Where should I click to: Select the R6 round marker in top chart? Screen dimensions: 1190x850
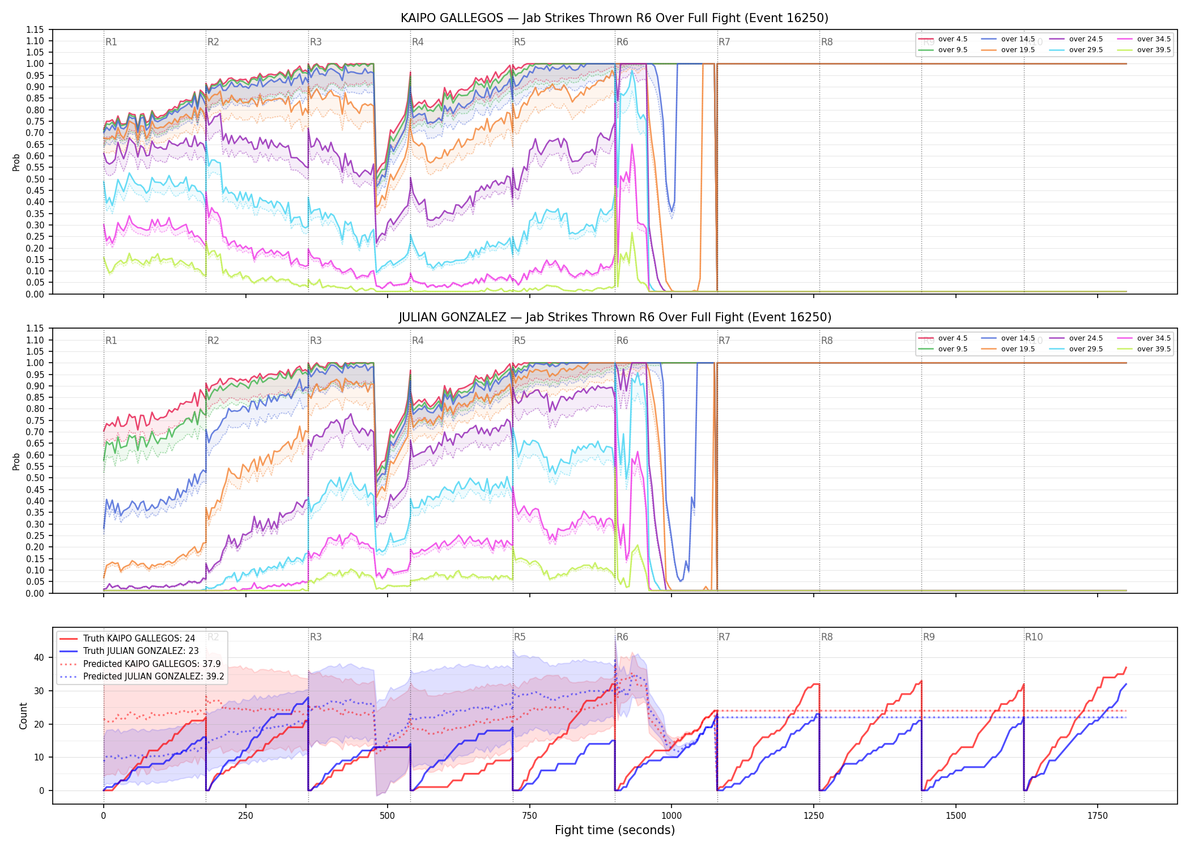pyautogui.click(x=622, y=42)
